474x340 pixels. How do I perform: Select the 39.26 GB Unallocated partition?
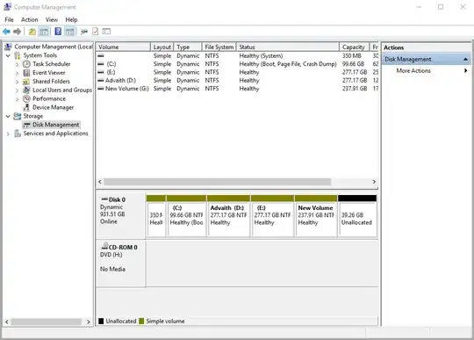(x=357, y=219)
